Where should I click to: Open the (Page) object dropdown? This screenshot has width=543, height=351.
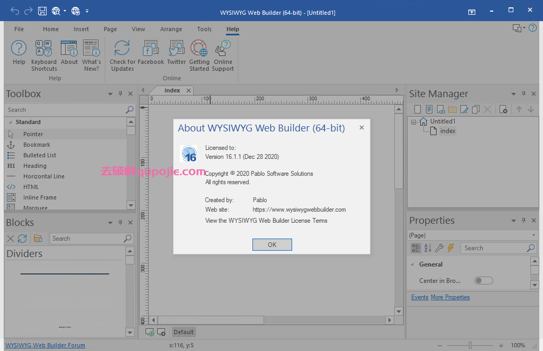coord(533,235)
